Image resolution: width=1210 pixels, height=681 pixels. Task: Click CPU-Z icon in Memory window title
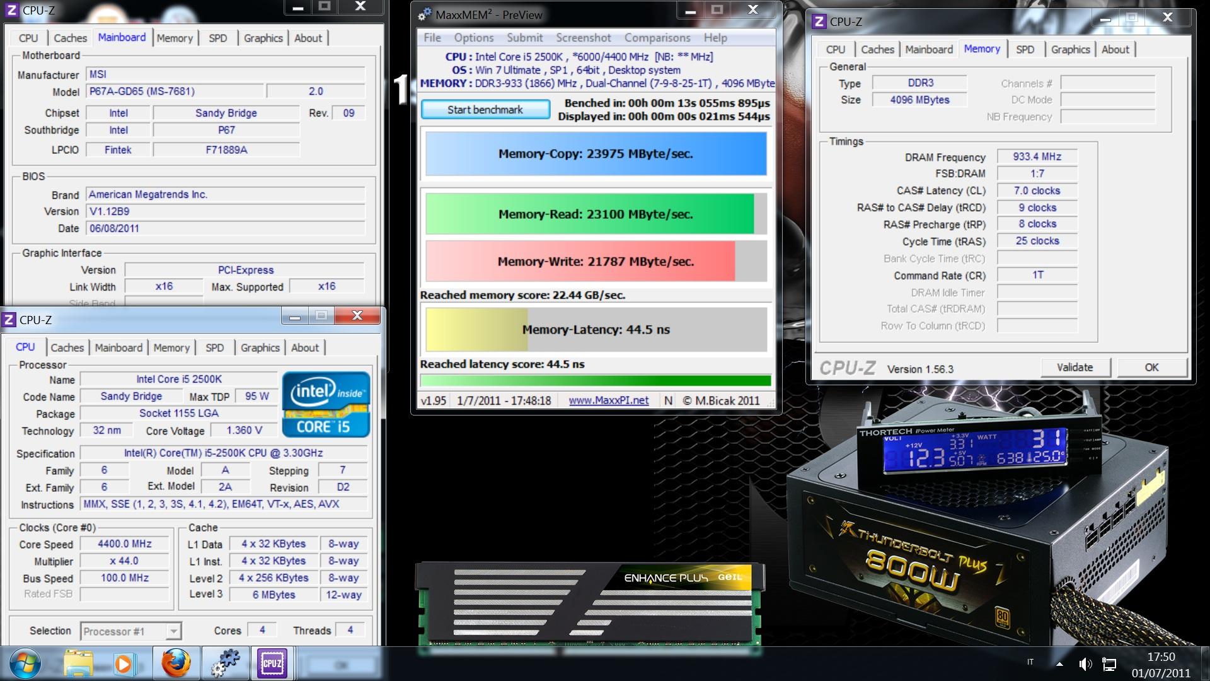pos(819,21)
